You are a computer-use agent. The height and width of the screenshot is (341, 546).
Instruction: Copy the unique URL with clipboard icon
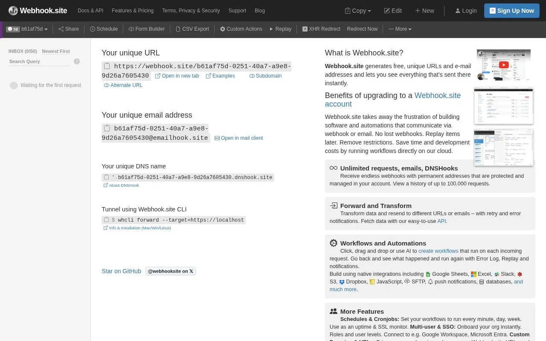point(107,66)
